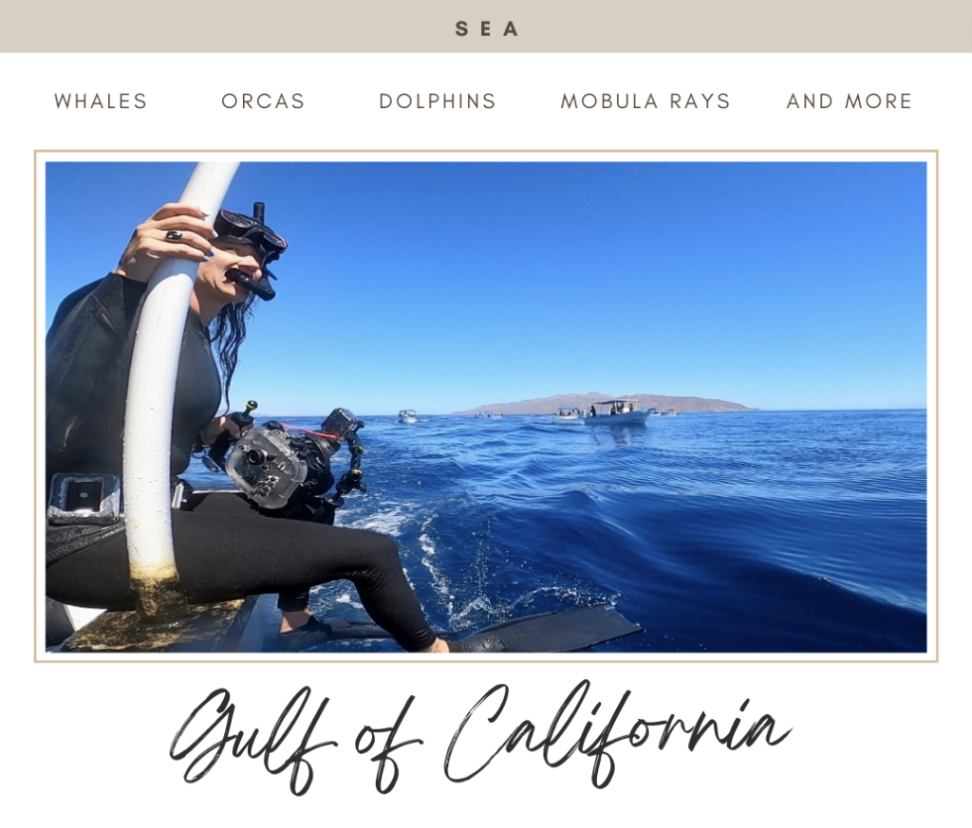Click the island on the horizon
The image size is (972, 828).
605,403
